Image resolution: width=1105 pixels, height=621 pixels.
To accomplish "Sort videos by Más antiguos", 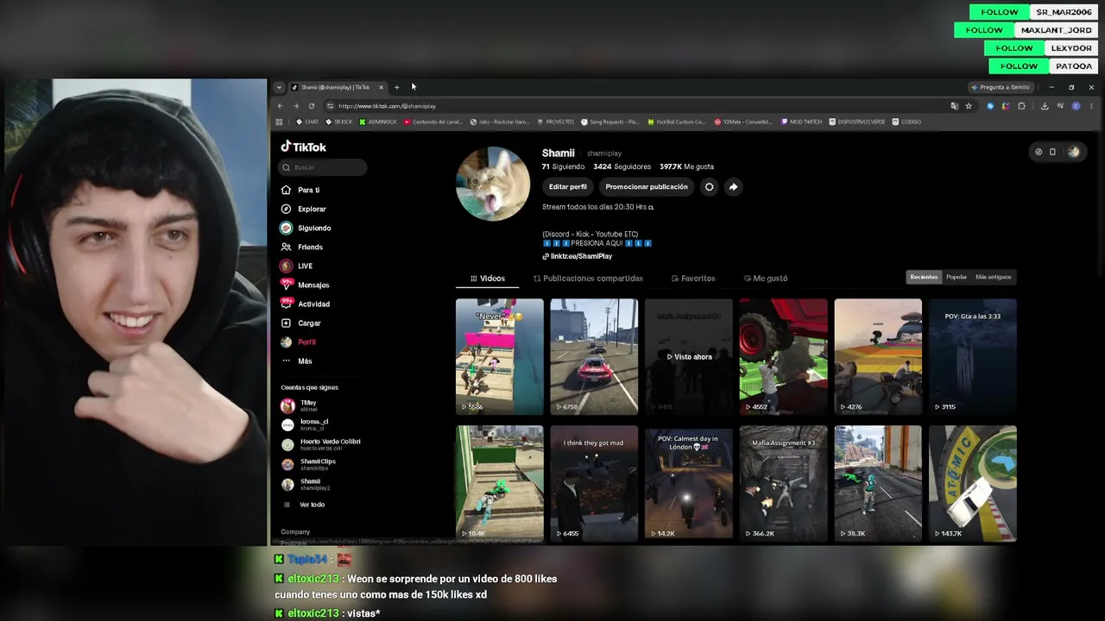I will 993,277.
